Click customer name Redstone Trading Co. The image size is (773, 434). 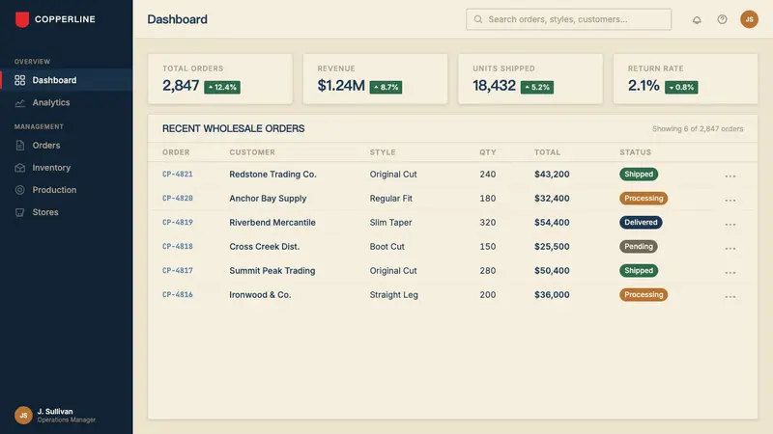point(272,175)
